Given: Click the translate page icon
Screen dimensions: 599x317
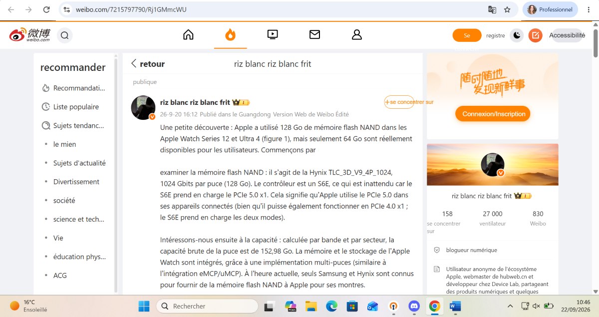Looking at the screenshot, I should tap(492, 9).
